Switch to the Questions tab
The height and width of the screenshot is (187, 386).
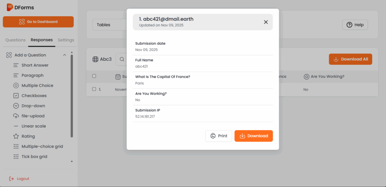tap(15, 40)
